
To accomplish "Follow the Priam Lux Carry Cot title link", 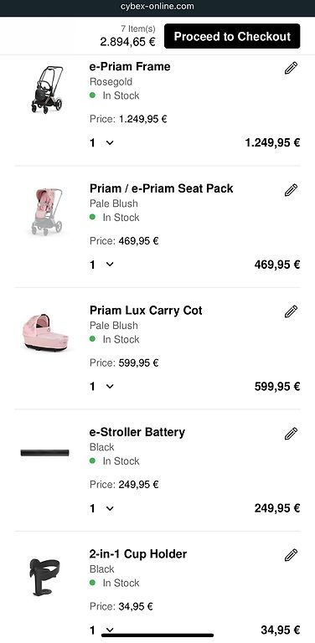I will [x=146, y=311].
